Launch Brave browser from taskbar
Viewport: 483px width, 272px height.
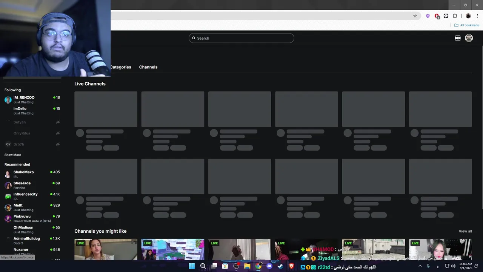point(291,266)
